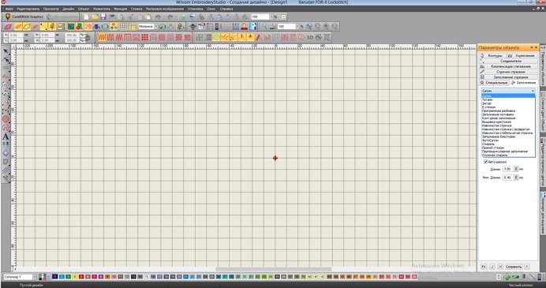Click the Сохранить button
The image size is (546, 288).
click(514, 267)
